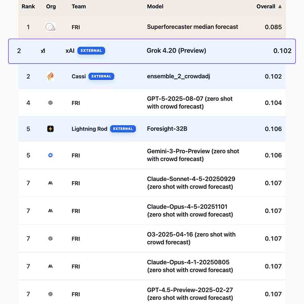304x304 pixels.
Task: Sort by the Rank column header
Action: (x=28, y=6)
